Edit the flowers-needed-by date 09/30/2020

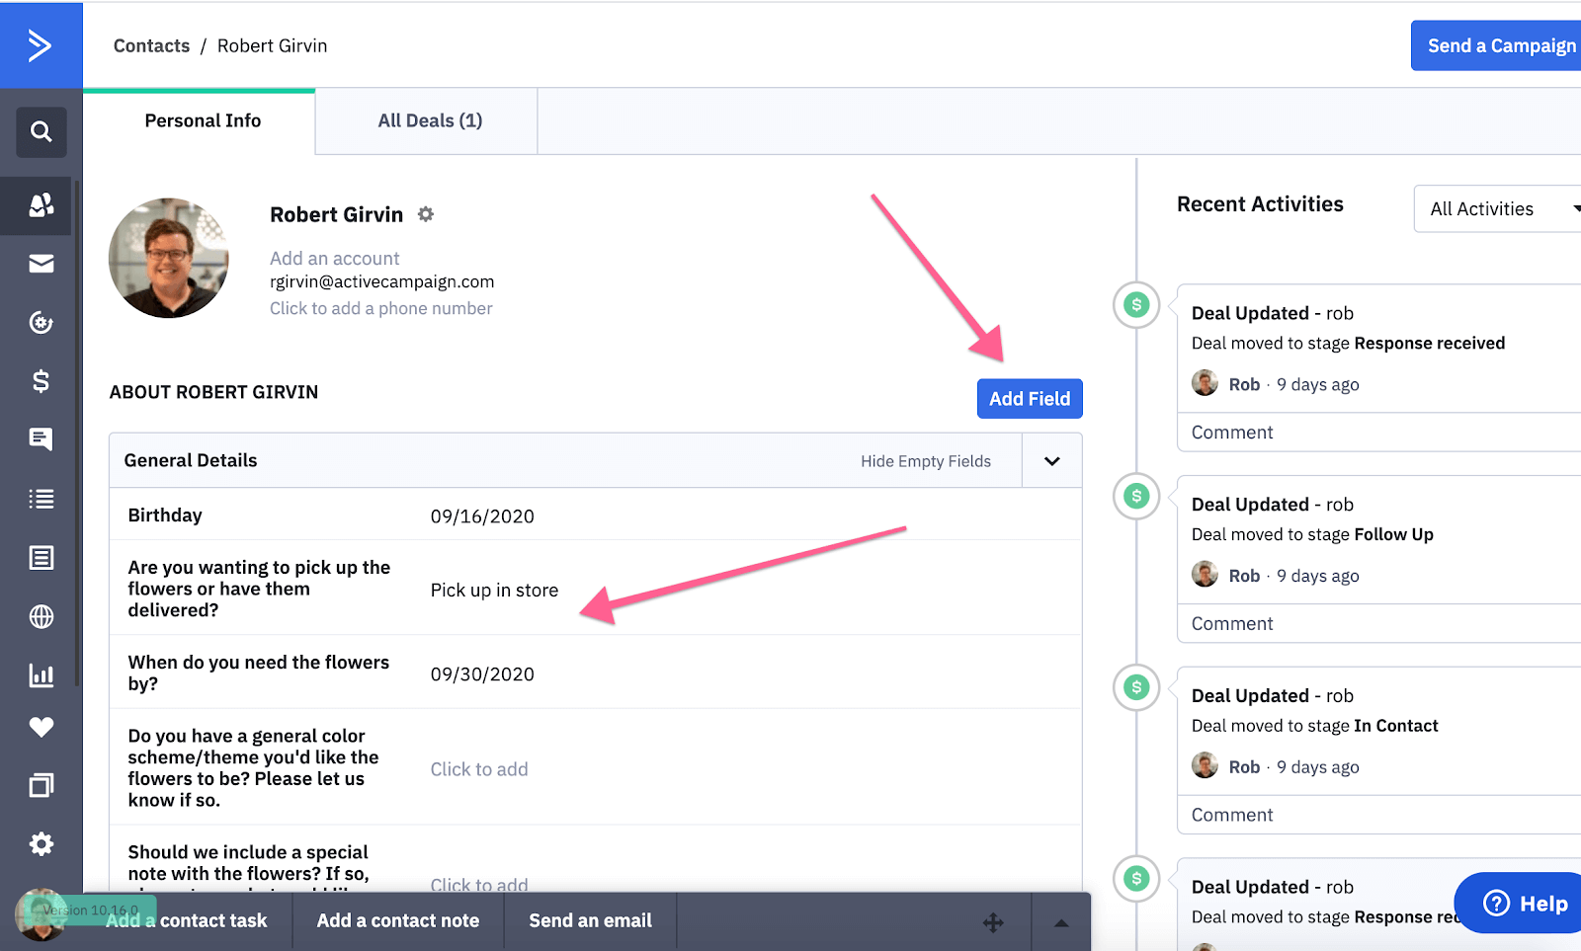tap(482, 674)
